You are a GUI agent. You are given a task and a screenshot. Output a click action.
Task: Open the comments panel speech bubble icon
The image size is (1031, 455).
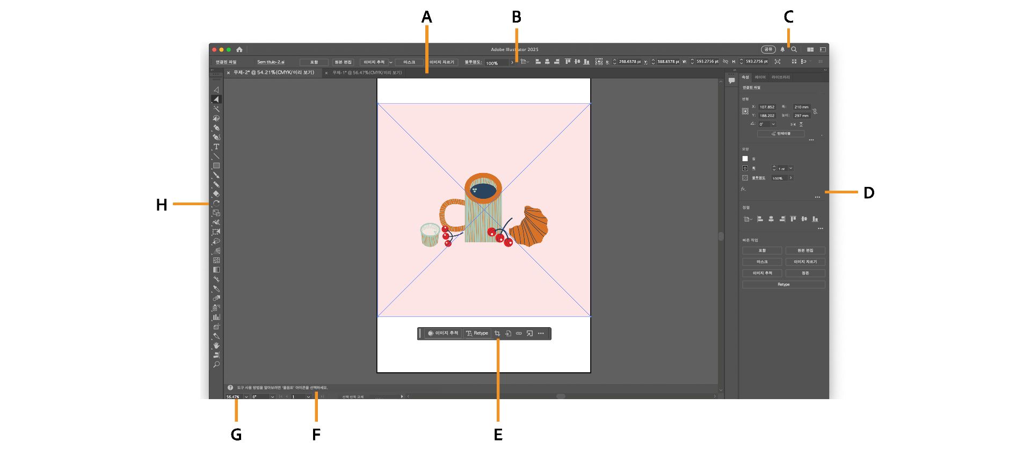tap(731, 81)
